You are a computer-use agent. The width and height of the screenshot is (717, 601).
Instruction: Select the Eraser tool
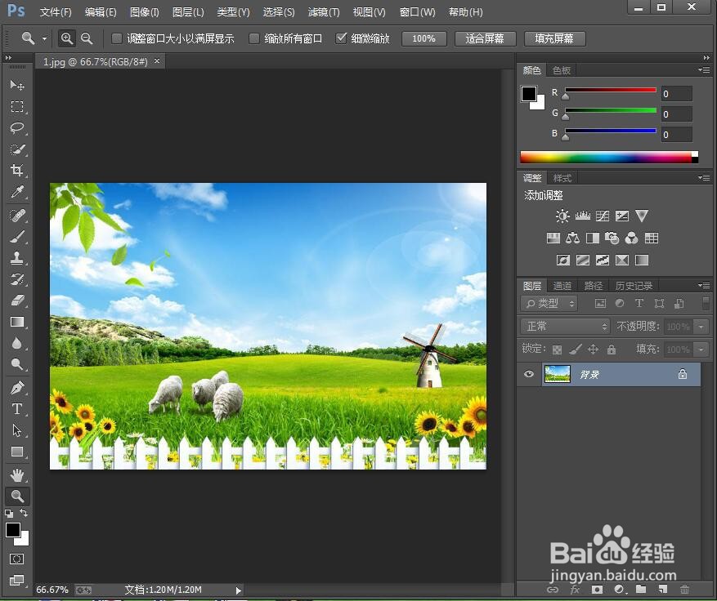click(17, 300)
